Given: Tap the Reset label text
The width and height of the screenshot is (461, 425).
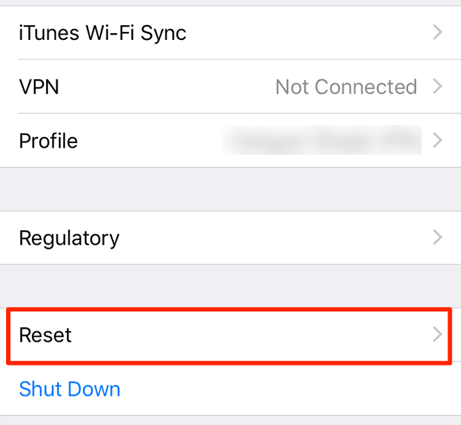Looking at the screenshot, I should (x=45, y=335).
